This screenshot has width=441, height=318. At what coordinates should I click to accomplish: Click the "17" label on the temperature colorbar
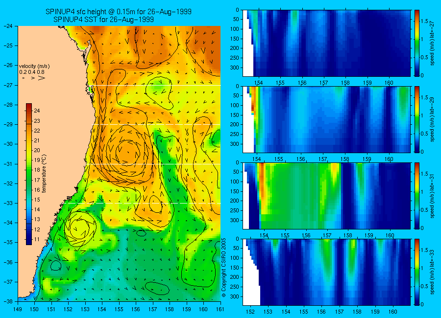[x=37, y=180]
